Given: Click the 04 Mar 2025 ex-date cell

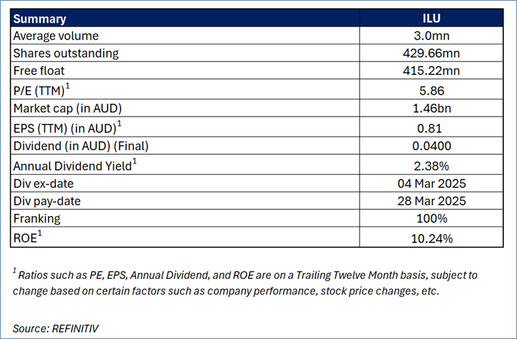Looking at the screenshot, I should click(x=432, y=184).
